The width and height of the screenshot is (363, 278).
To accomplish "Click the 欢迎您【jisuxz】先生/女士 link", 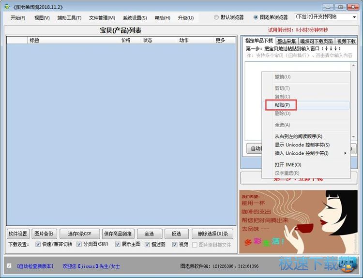I will 91,266.
